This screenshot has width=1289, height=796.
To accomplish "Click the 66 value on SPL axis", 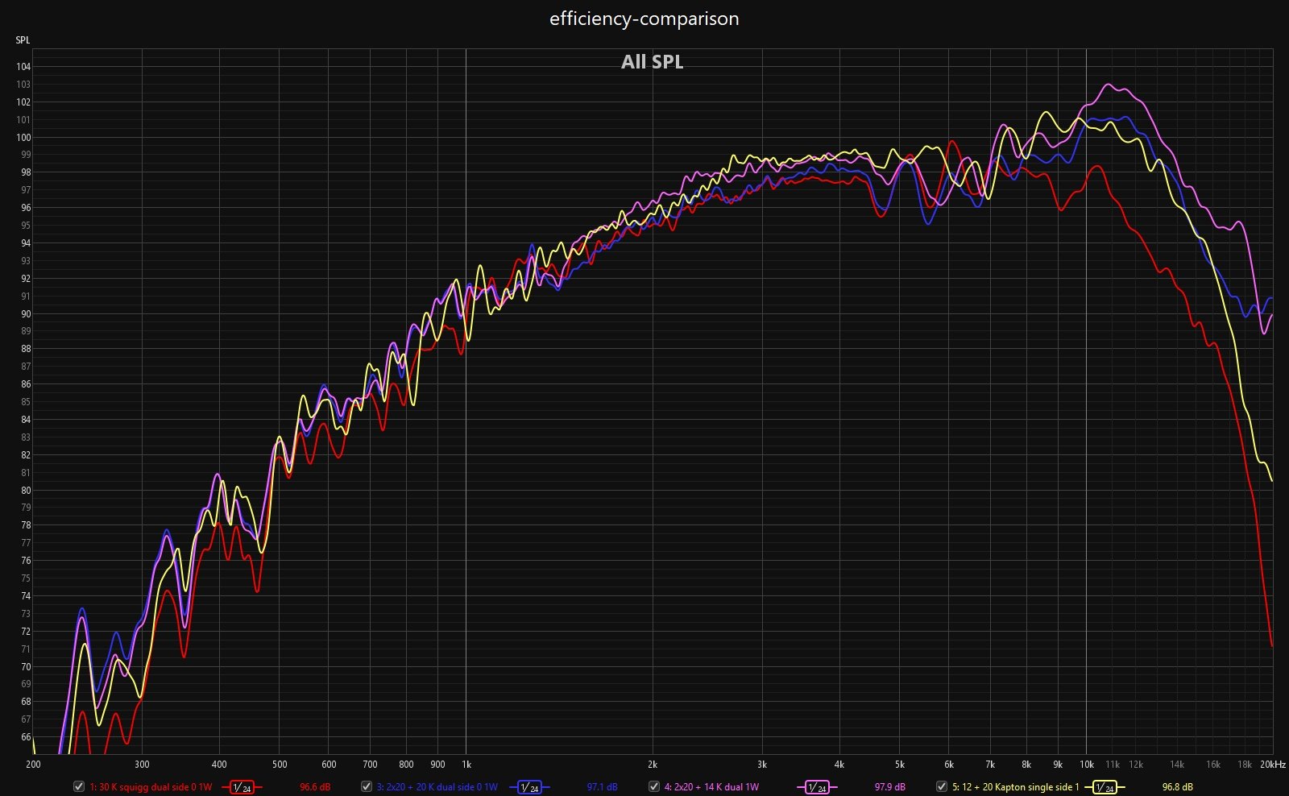I will [x=25, y=737].
